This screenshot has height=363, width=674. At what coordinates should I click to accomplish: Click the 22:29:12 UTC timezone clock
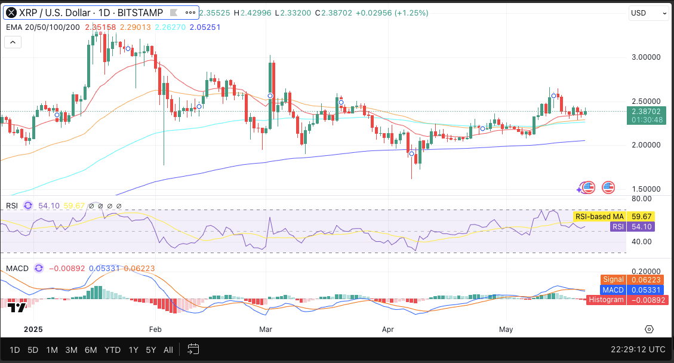(x=638, y=350)
